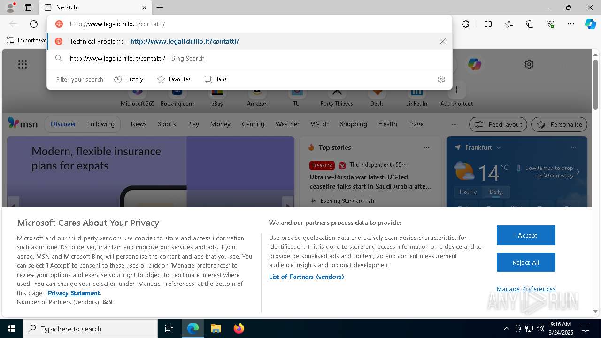
Task: Open the Weather category
Action: (x=287, y=124)
